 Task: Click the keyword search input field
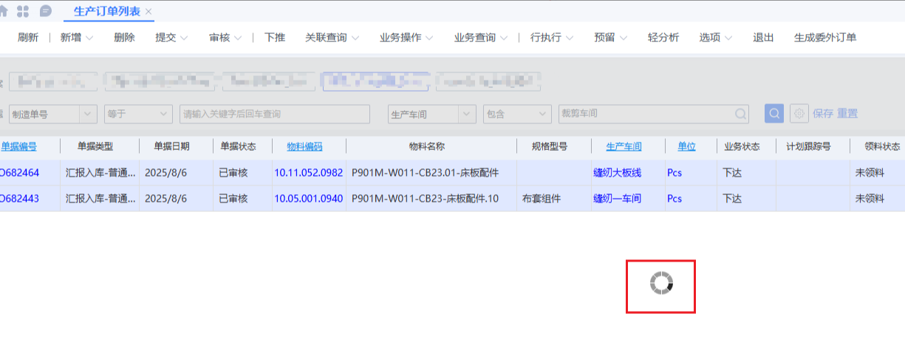pos(275,114)
